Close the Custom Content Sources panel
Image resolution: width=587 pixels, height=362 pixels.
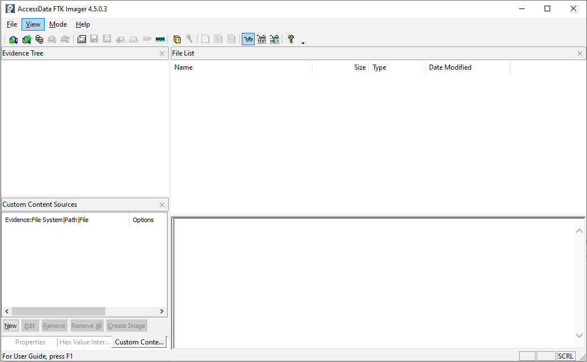click(x=162, y=205)
